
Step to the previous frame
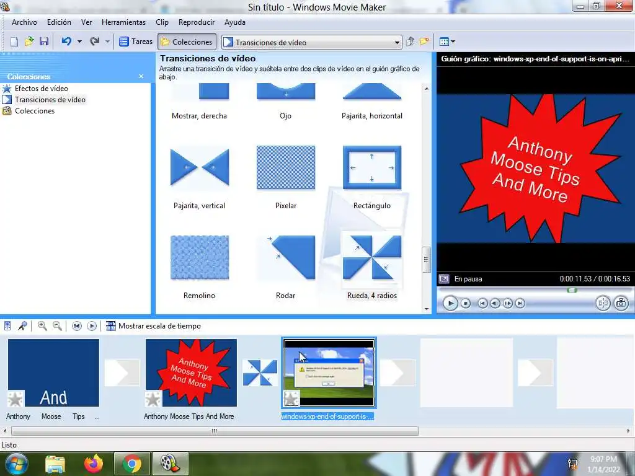point(495,303)
